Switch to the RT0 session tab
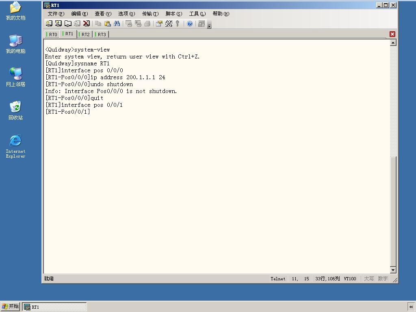The image size is (416, 312). pos(52,35)
